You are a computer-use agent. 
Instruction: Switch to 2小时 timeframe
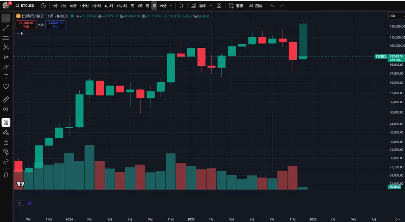pos(97,6)
